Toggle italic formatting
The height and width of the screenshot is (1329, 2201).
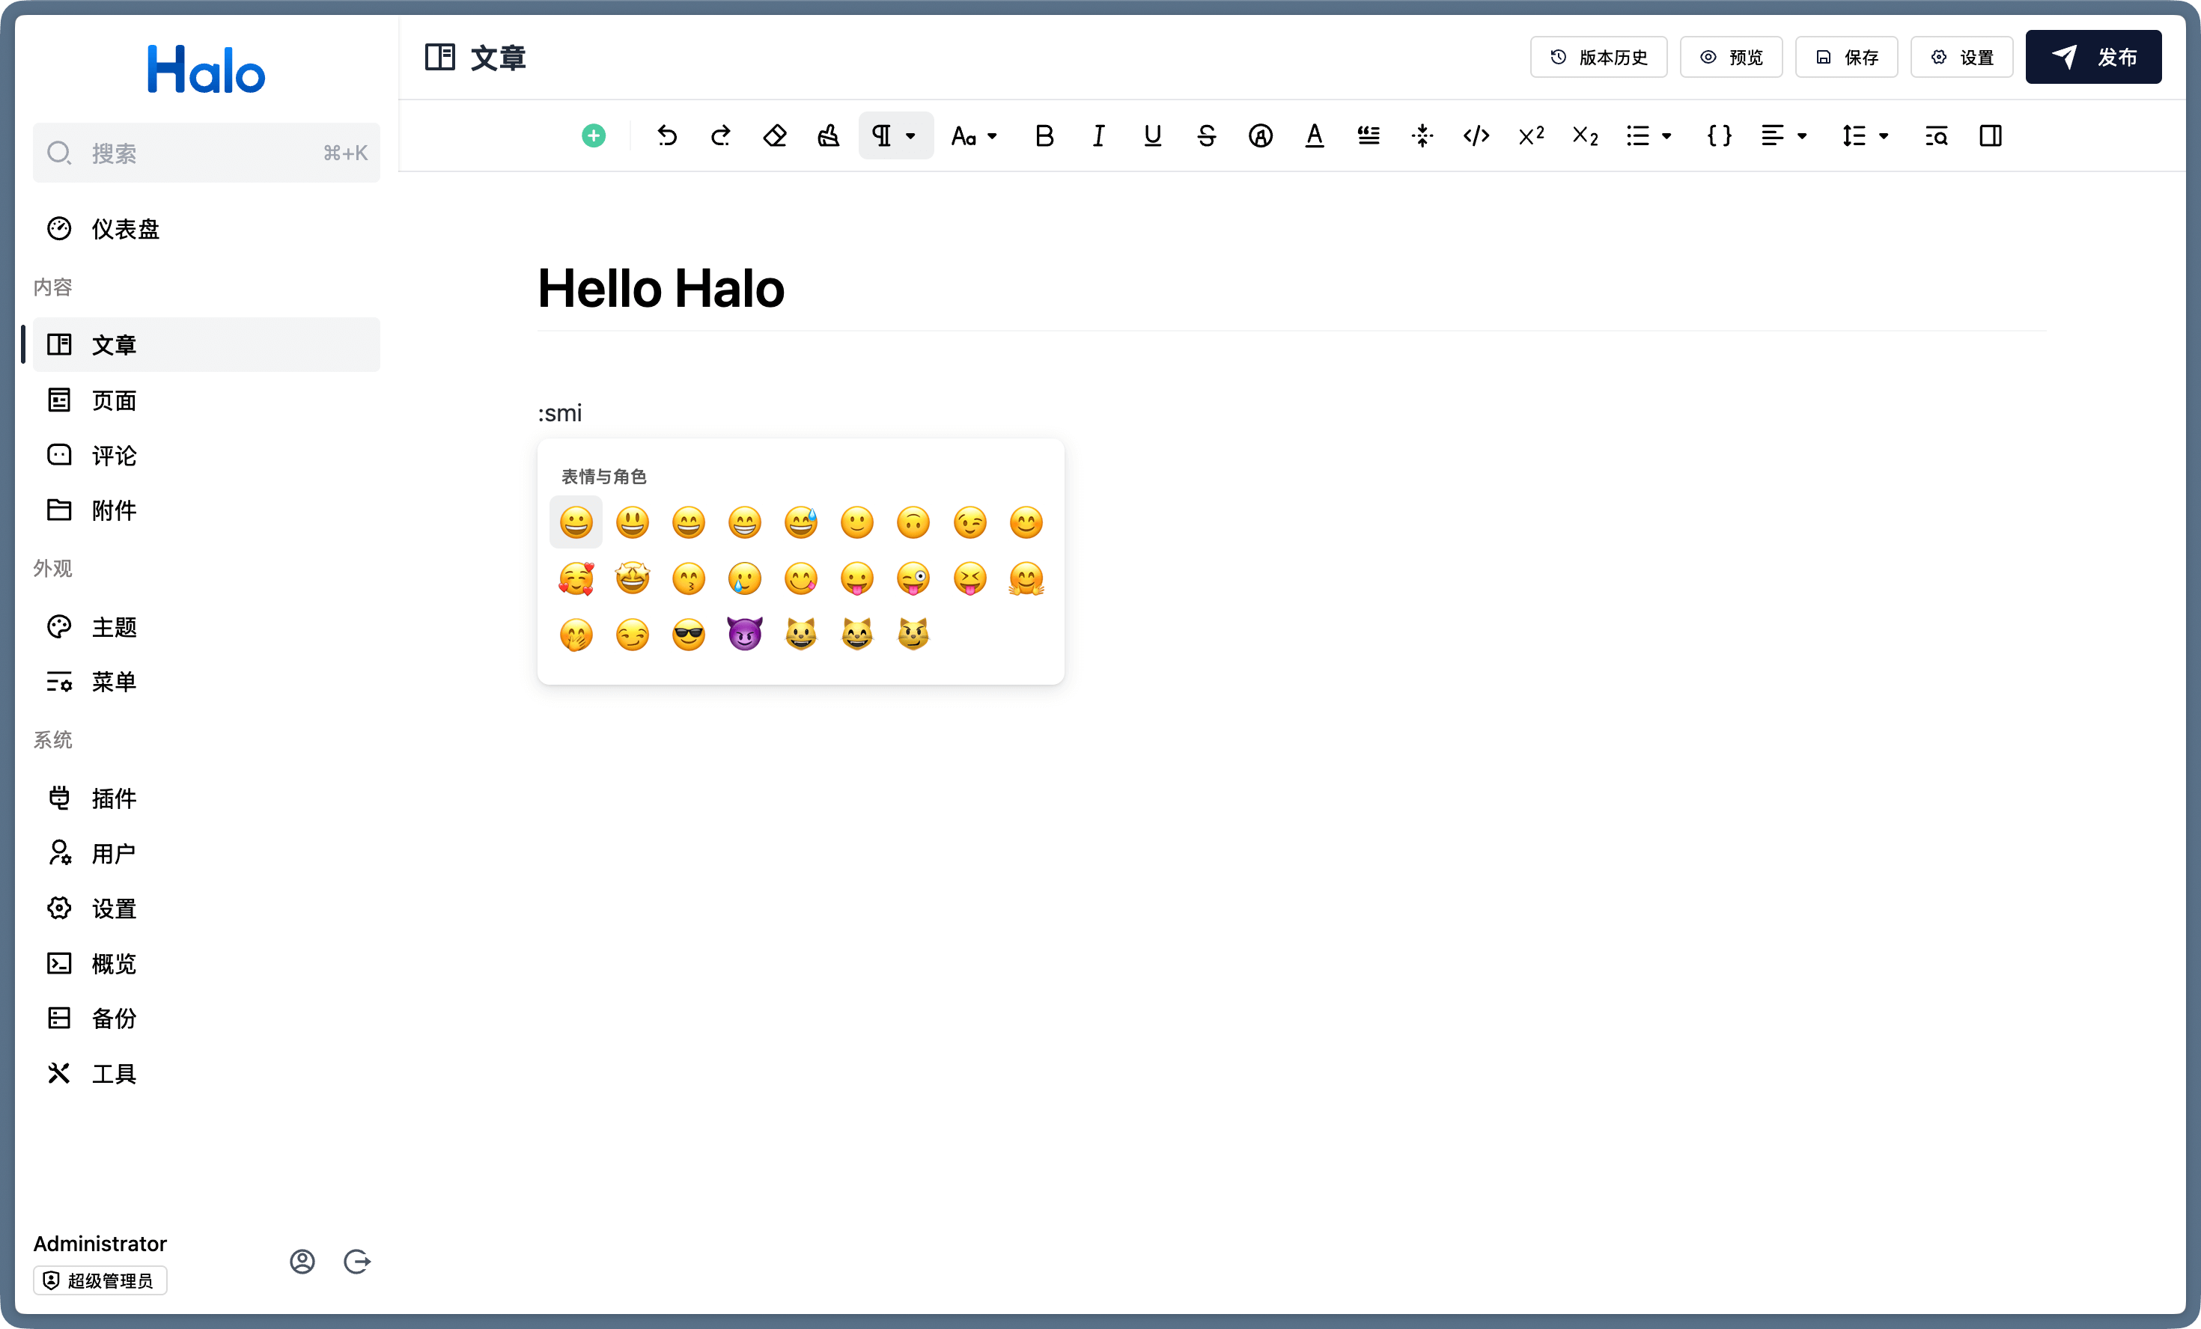click(1098, 135)
